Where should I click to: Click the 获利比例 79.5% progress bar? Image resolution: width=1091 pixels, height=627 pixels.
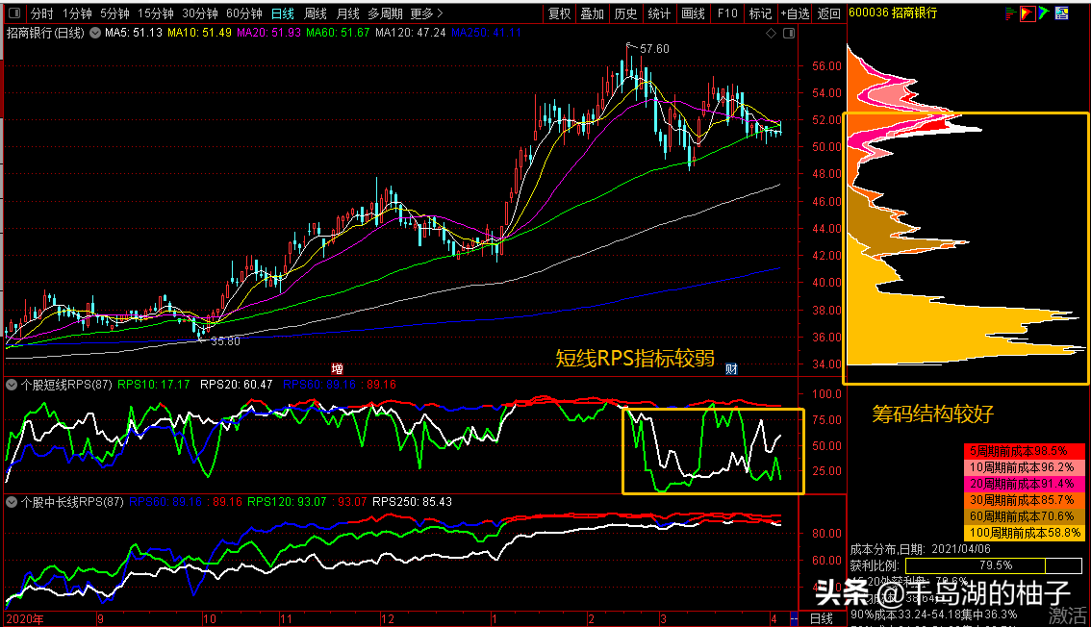[994, 565]
